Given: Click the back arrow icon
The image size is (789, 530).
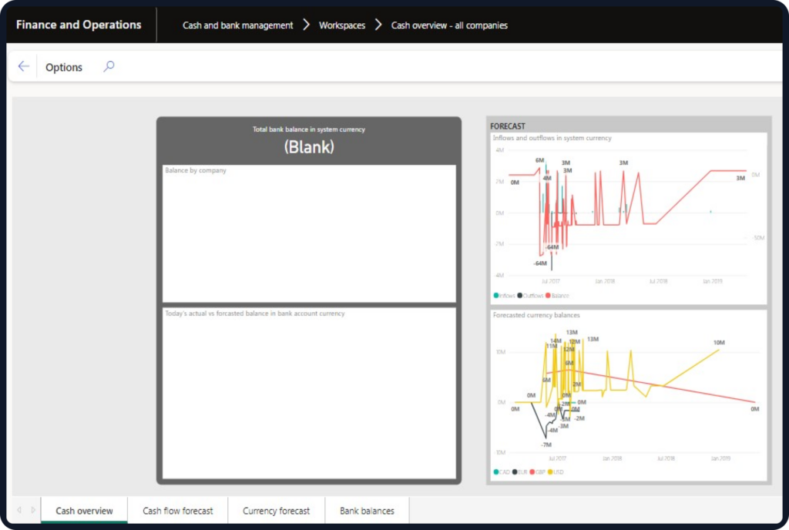Looking at the screenshot, I should (x=23, y=66).
